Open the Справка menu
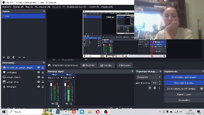This screenshot has height=115, width=204. [107, 7]
